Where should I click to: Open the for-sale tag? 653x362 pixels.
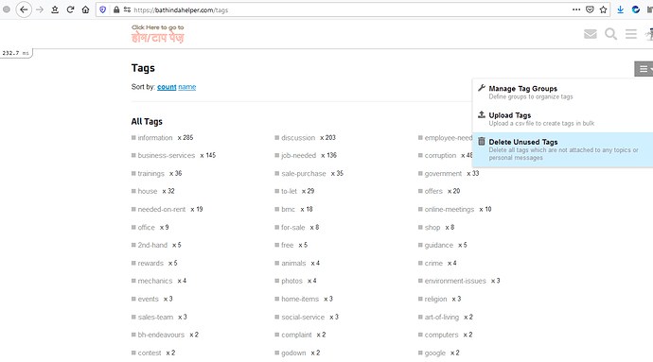pyautogui.click(x=293, y=228)
